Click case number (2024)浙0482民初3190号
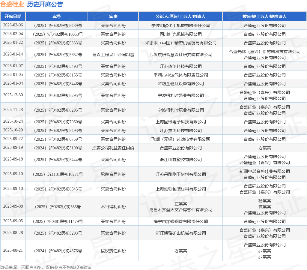The width and height of the screenshot is (307, 270). (x=58, y=148)
